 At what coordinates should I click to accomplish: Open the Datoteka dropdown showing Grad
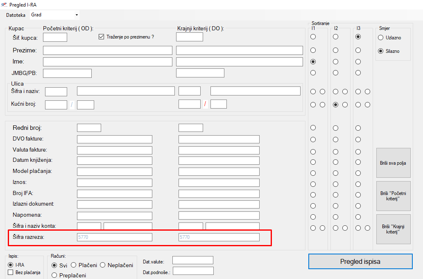coord(54,15)
